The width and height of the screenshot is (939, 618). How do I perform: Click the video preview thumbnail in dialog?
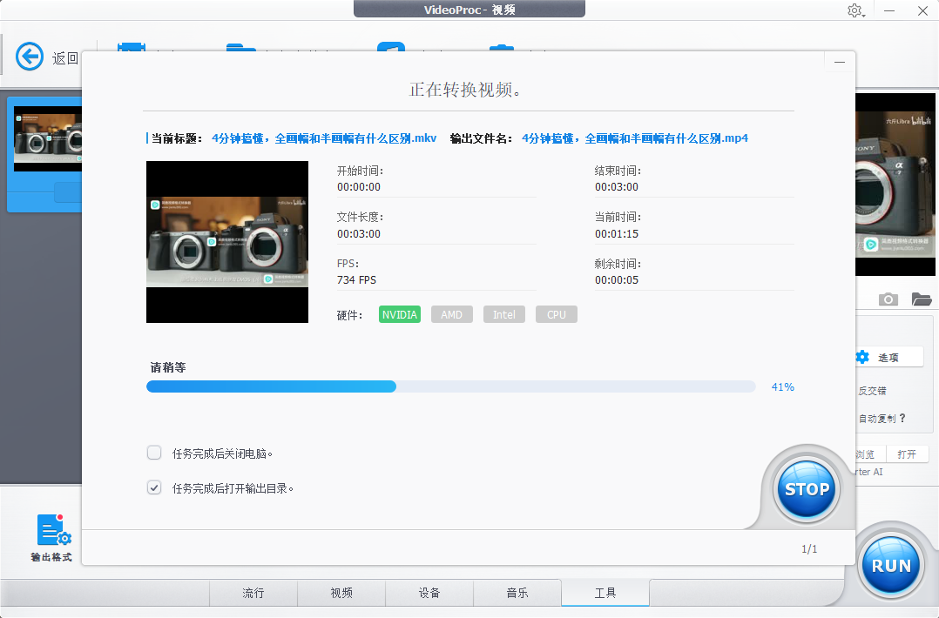(x=227, y=242)
